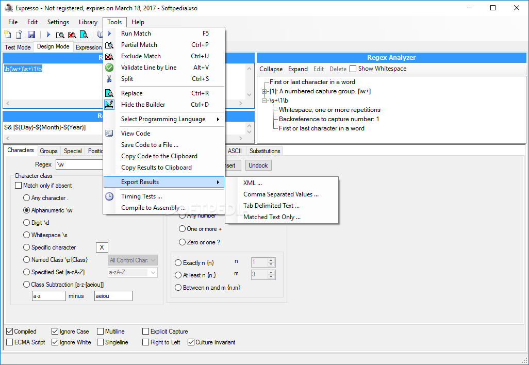Expand the numbered capture group [1] node

264,91
